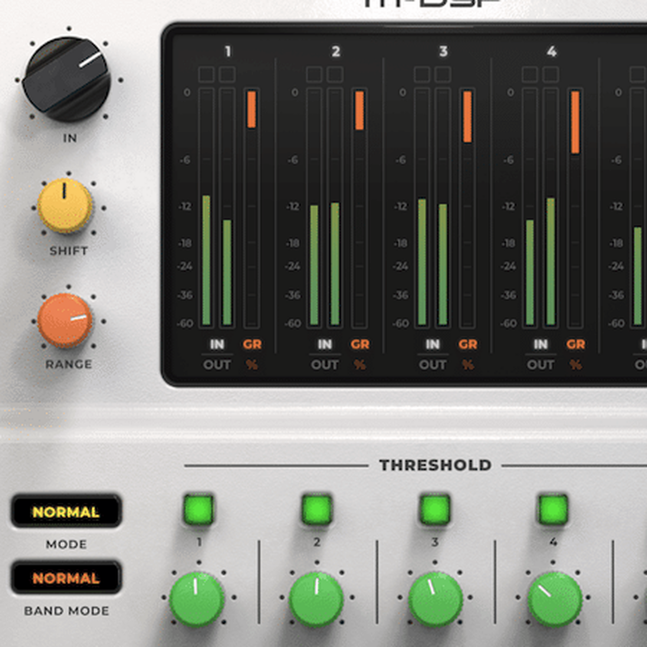Open the MODE selector showing NORMAL

pyautogui.click(x=66, y=512)
